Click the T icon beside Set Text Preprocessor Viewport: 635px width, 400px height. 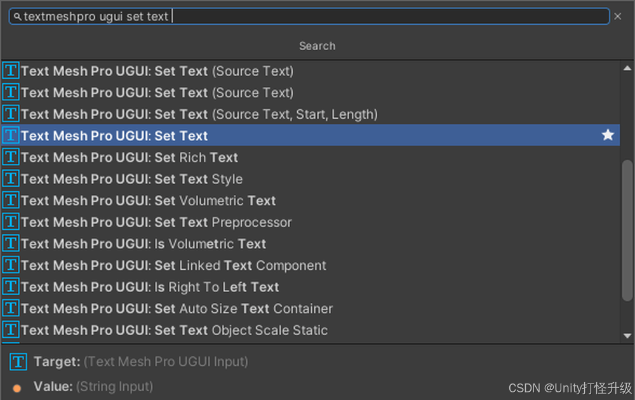pyautogui.click(x=11, y=222)
